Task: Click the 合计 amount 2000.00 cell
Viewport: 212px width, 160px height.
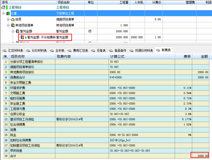Action: pyautogui.click(x=201, y=156)
